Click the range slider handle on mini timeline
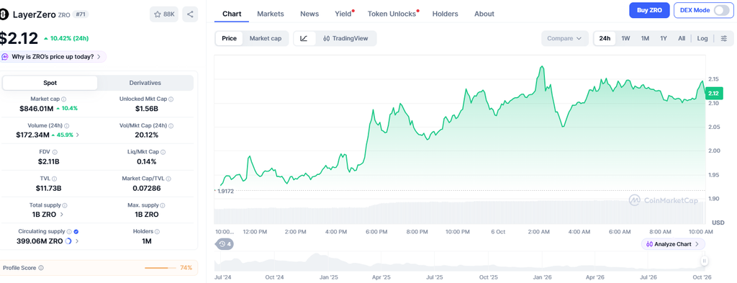The height and width of the screenshot is (283, 737). pos(704,261)
